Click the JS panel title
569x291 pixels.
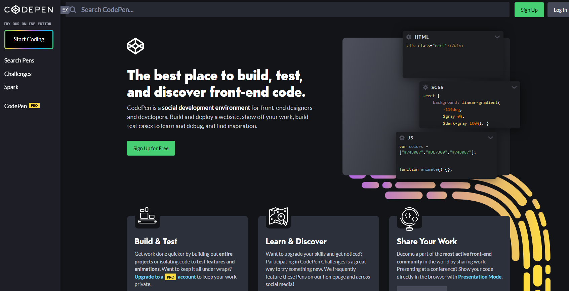410,138
